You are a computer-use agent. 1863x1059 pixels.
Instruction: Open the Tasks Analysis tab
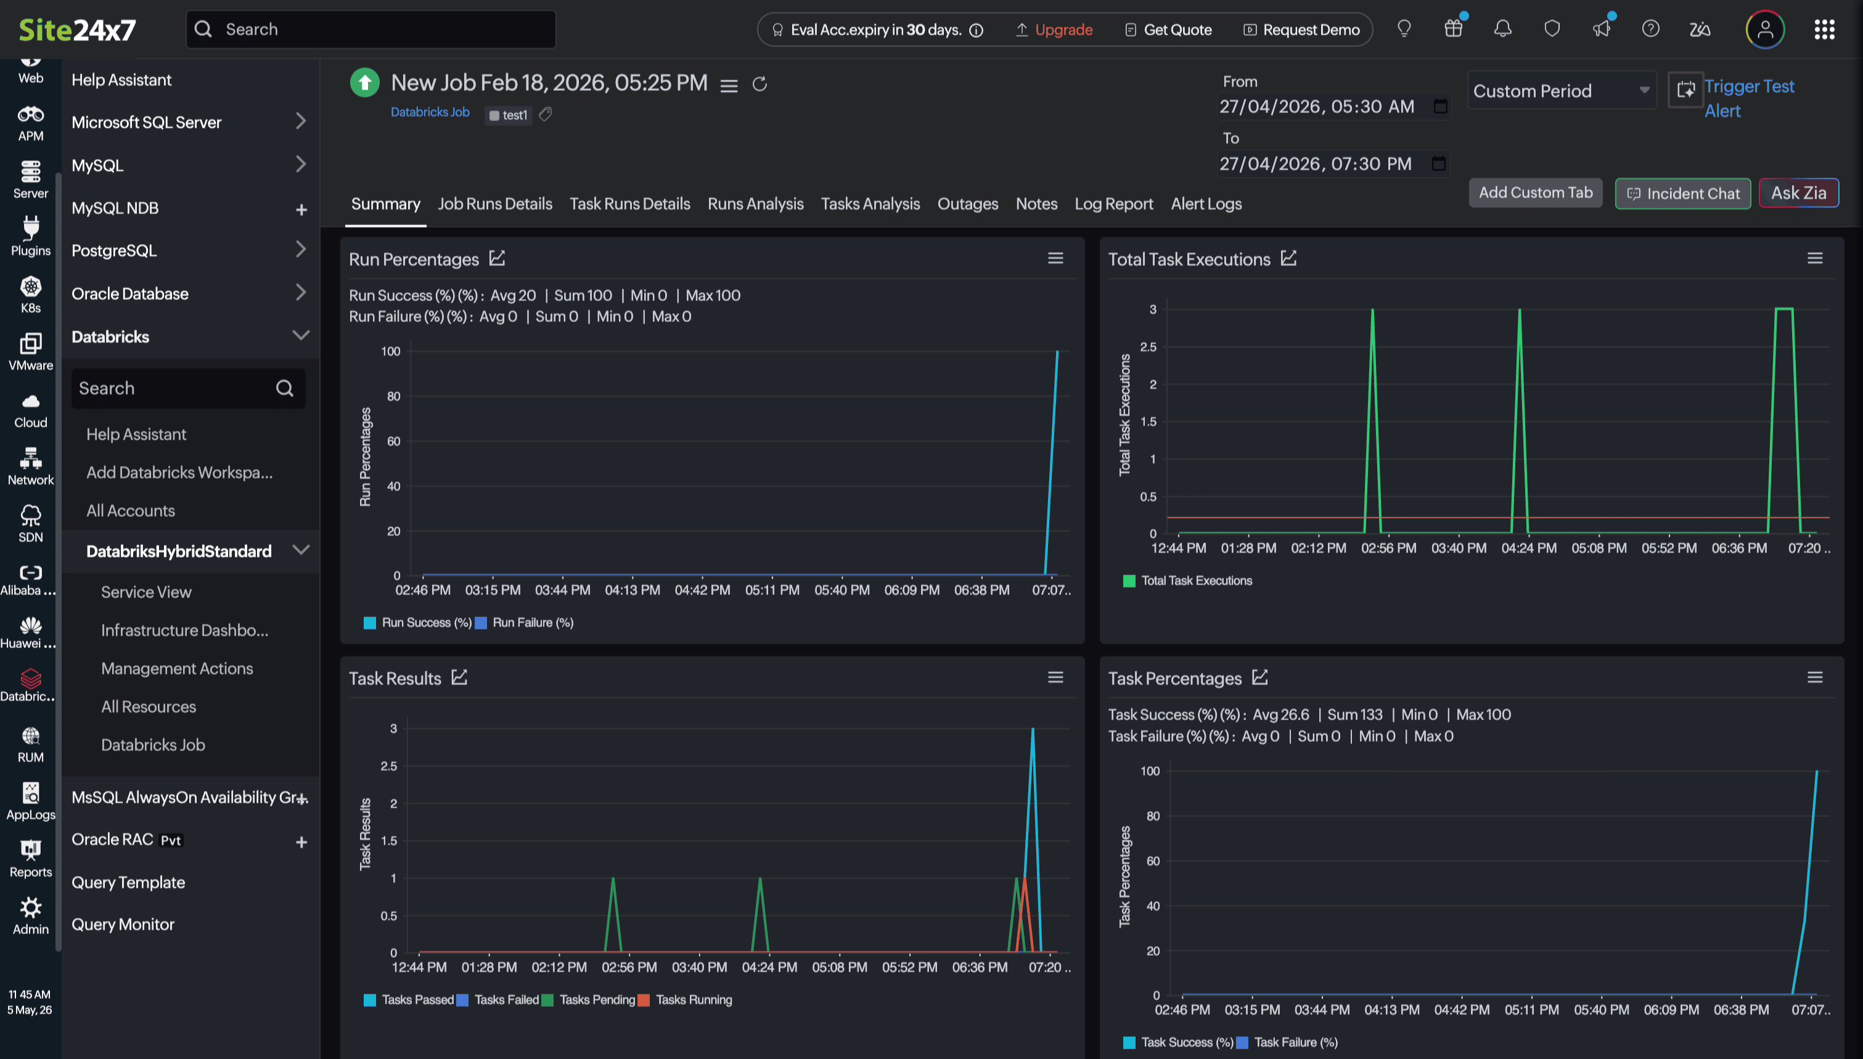coord(870,203)
